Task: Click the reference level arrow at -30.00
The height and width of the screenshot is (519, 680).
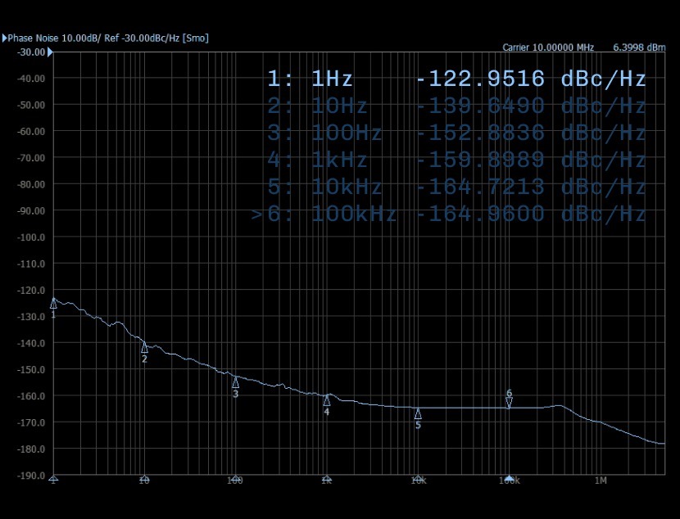Action: 50,52
